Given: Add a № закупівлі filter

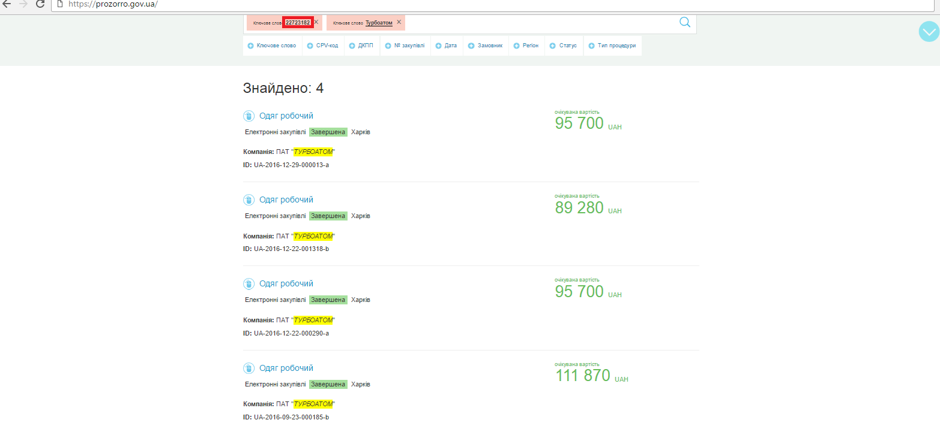Looking at the screenshot, I should click(405, 46).
